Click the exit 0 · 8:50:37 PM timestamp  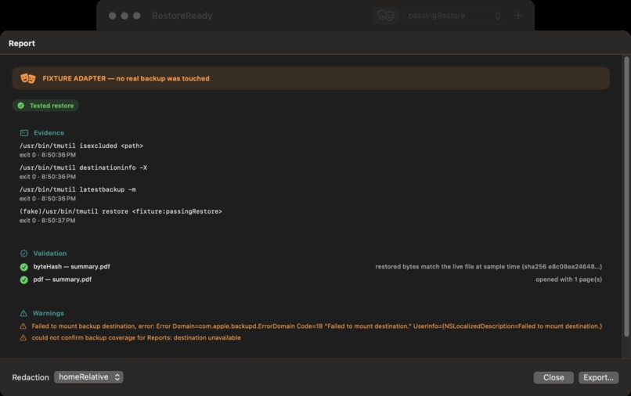point(48,221)
